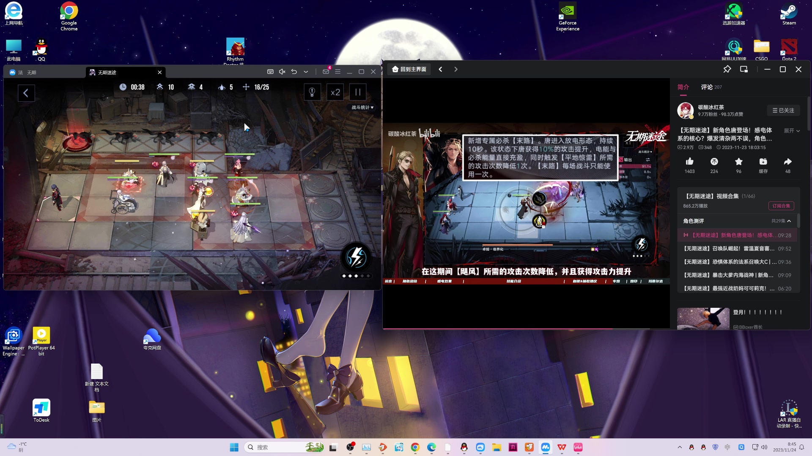Toggle emulator mute speaker icon

[x=282, y=72]
